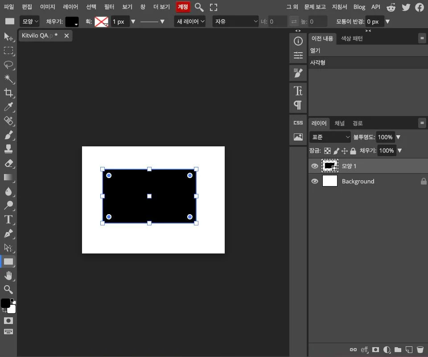The width and height of the screenshot is (428, 357).
Task: Toggle Quick Mask mode
Action: click(x=8, y=321)
